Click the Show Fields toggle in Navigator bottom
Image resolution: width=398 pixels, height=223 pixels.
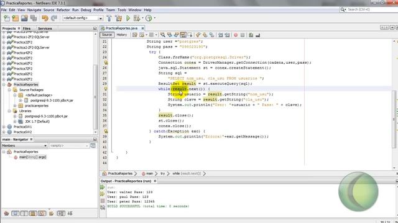click(16, 213)
